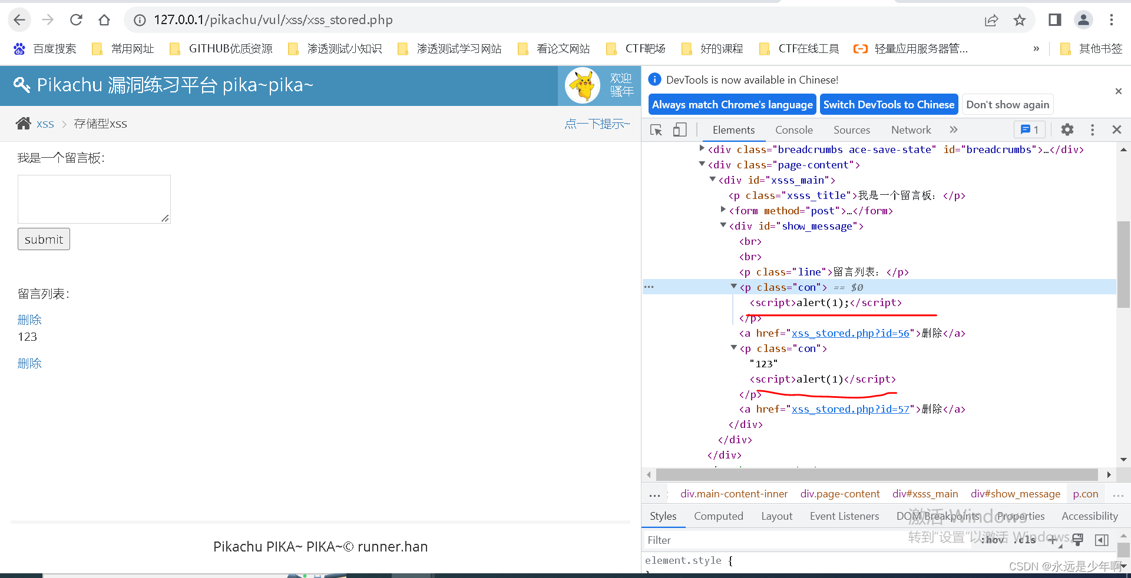Screen dimensions: 1131x578
Task: Open the Chrome three-dot menu
Action: coord(1112,20)
